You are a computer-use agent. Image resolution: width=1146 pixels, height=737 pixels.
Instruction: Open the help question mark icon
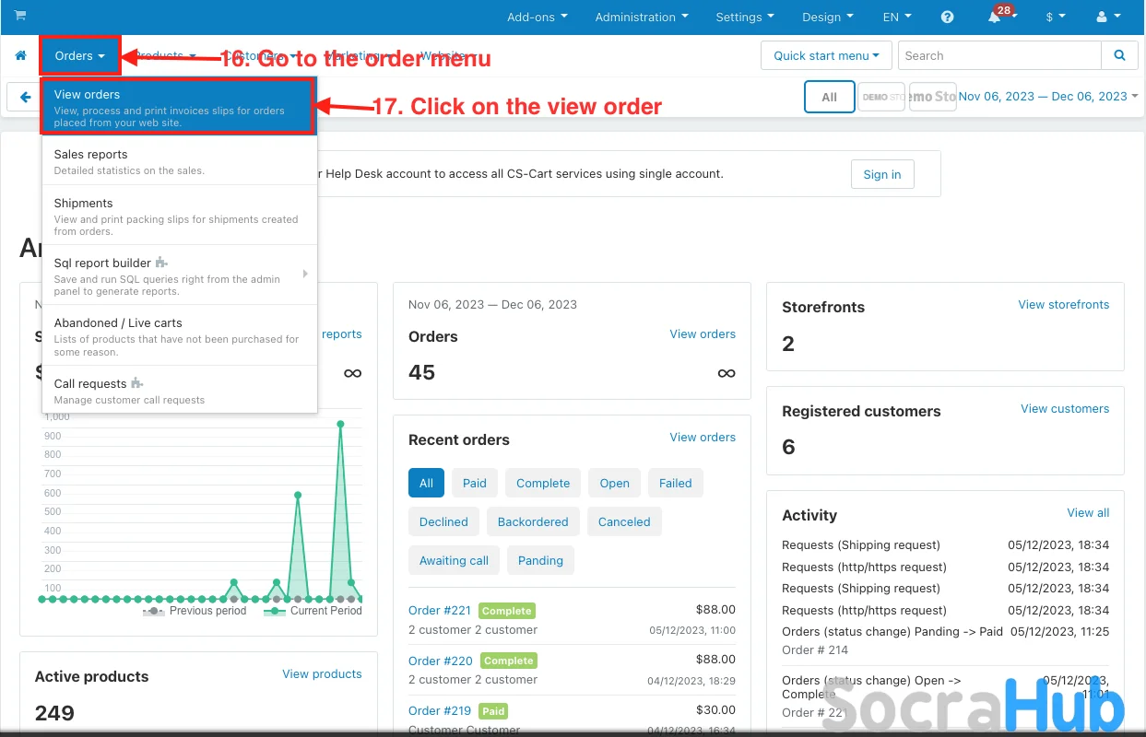[947, 18]
